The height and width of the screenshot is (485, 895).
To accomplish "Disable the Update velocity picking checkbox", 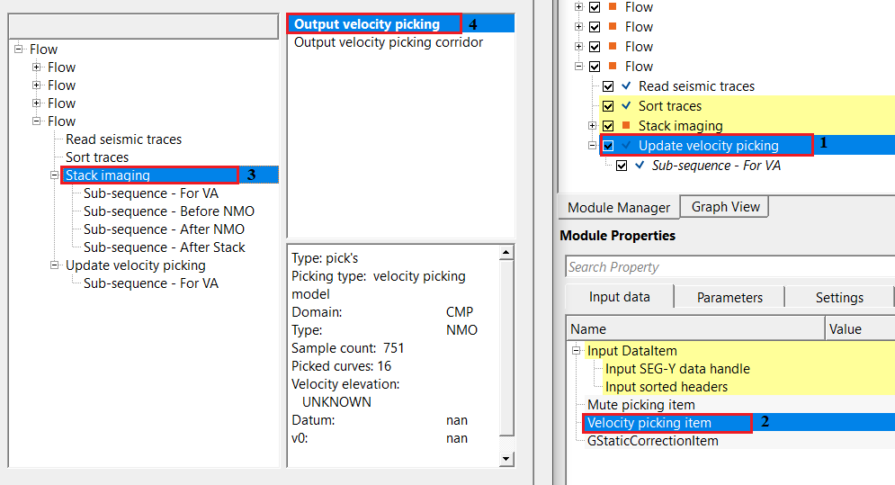I will click(x=609, y=146).
